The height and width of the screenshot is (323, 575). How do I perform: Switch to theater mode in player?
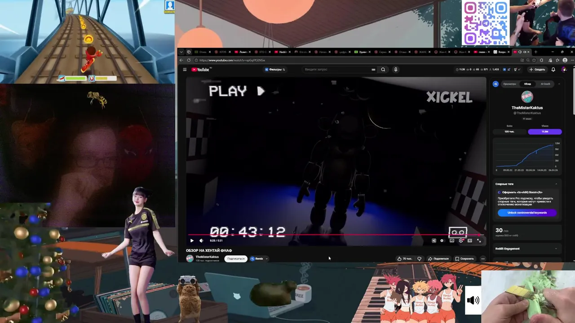(x=470, y=240)
